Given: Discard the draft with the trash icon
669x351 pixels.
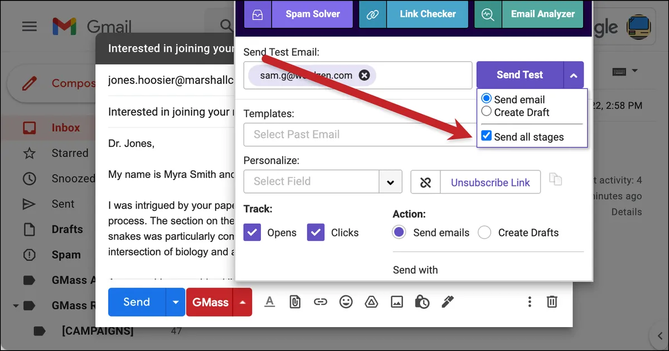Looking at the screenshot, I should (x=552, y=301).
